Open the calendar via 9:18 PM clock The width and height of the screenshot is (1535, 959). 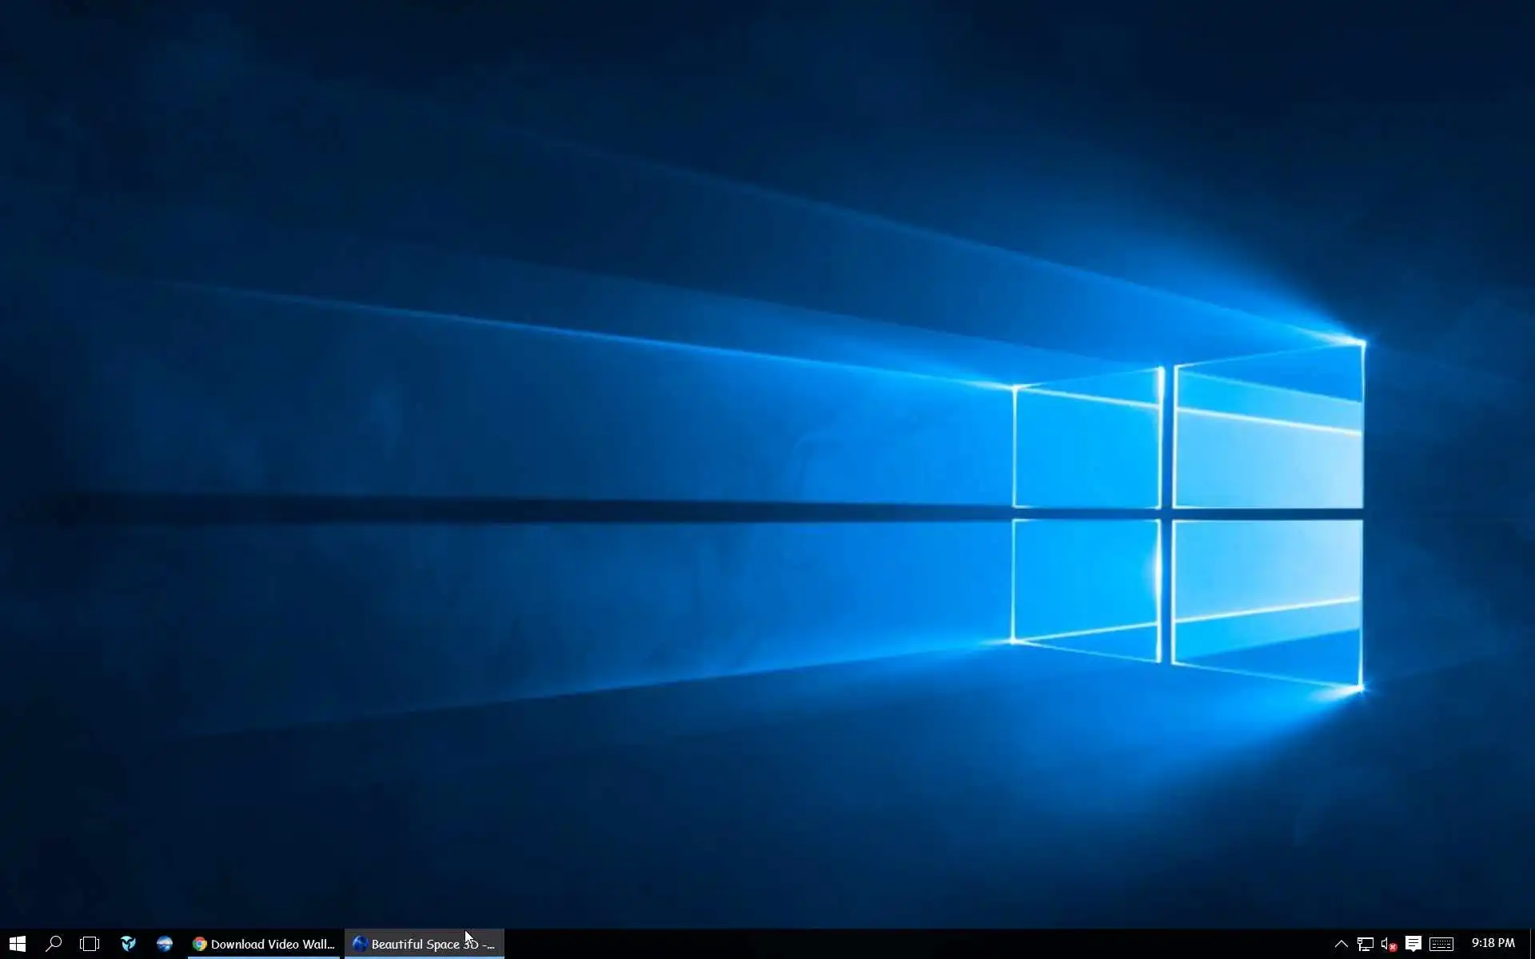click(1493, 944)
